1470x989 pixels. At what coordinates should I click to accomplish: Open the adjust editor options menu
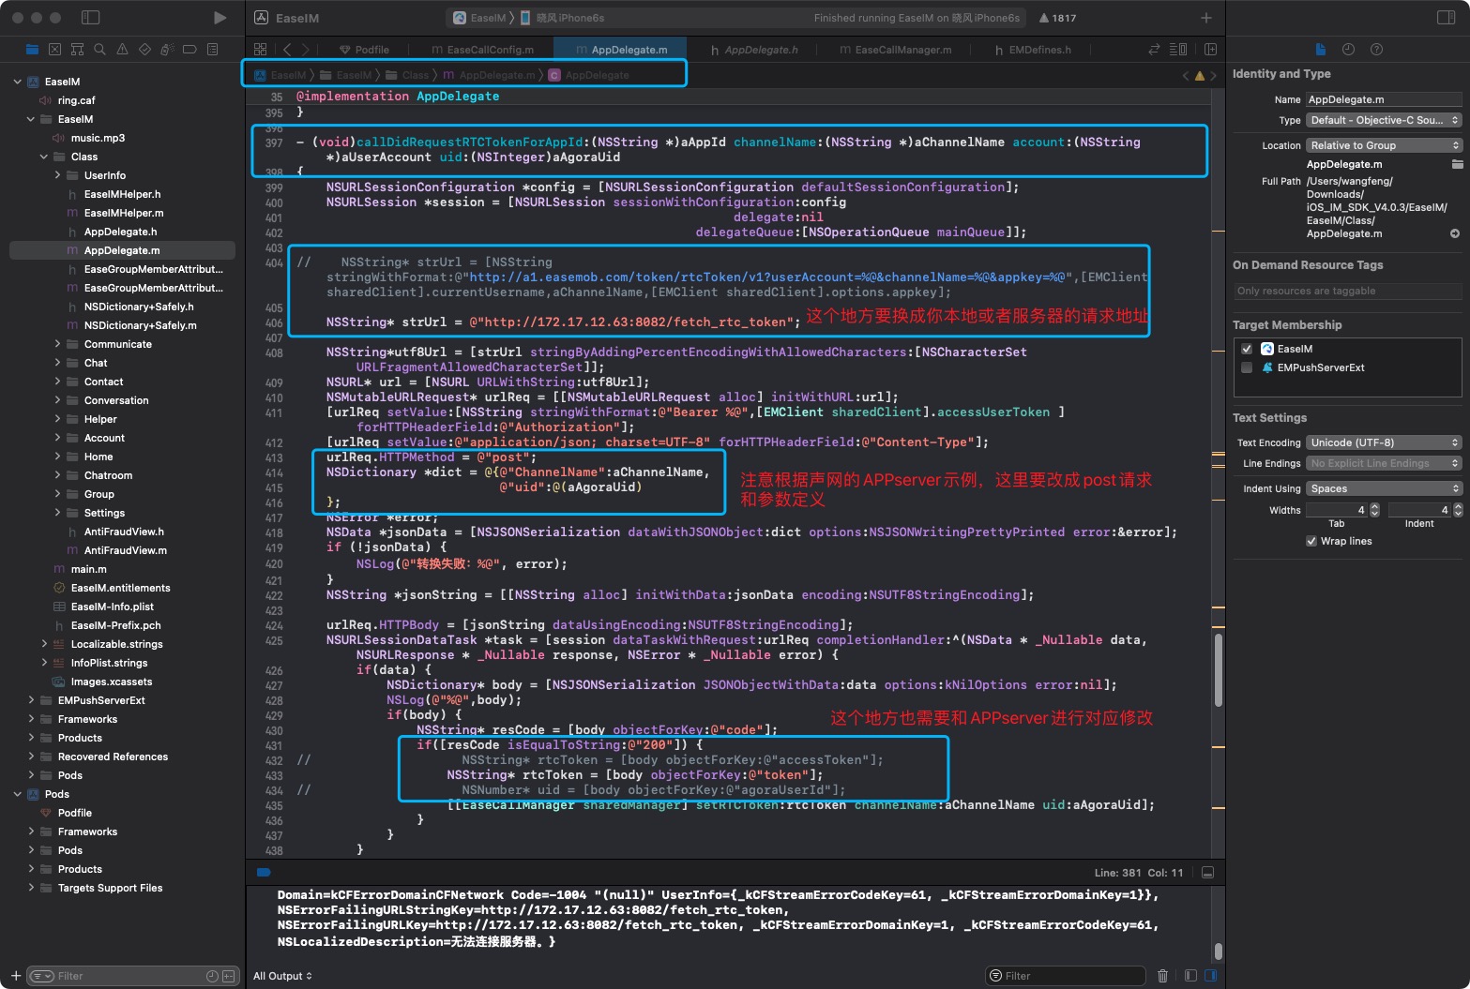coord(1178,49)
